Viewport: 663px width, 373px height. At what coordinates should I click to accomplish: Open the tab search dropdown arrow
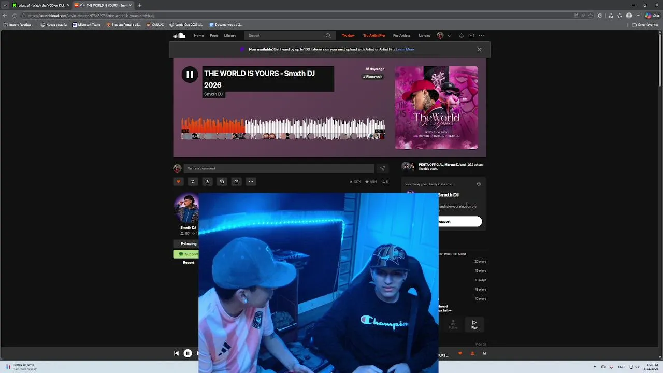[5, 5]
